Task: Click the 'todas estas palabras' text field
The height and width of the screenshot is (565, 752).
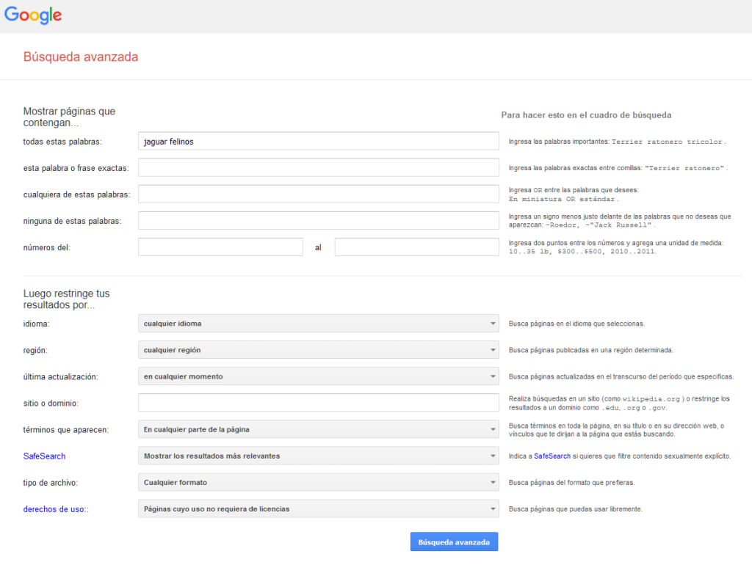Action: pos(319,142)
